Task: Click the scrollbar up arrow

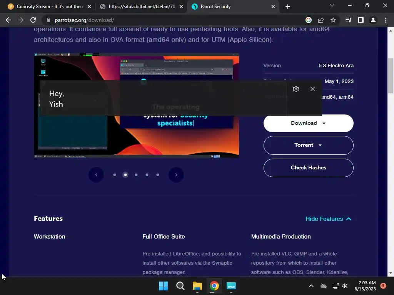Action: pyautogui.click(x=391, y=31)
